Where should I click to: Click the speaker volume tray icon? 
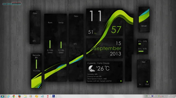pos(165,96)
